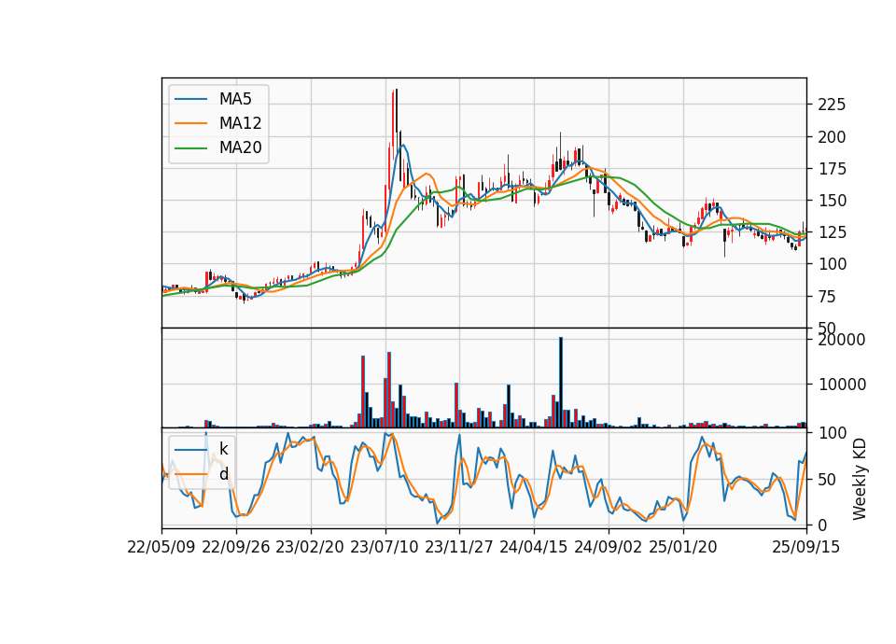Click the 175 price axis label
The image size is (896, 644).
[x=832, y=169]
